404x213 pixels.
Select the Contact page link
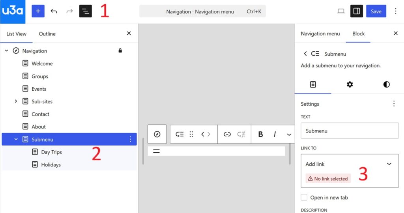(40, 114)
